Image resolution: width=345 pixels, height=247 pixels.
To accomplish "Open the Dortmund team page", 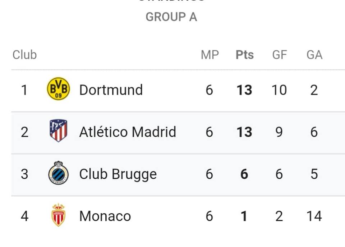I will (111, 90).
